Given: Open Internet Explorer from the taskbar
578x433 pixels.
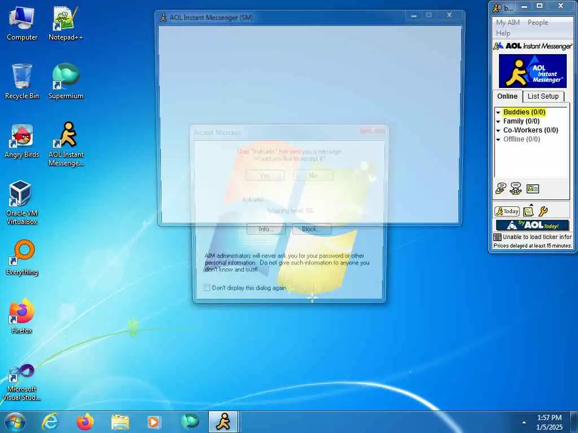Looking at the screenshot, I should (50, 422).
